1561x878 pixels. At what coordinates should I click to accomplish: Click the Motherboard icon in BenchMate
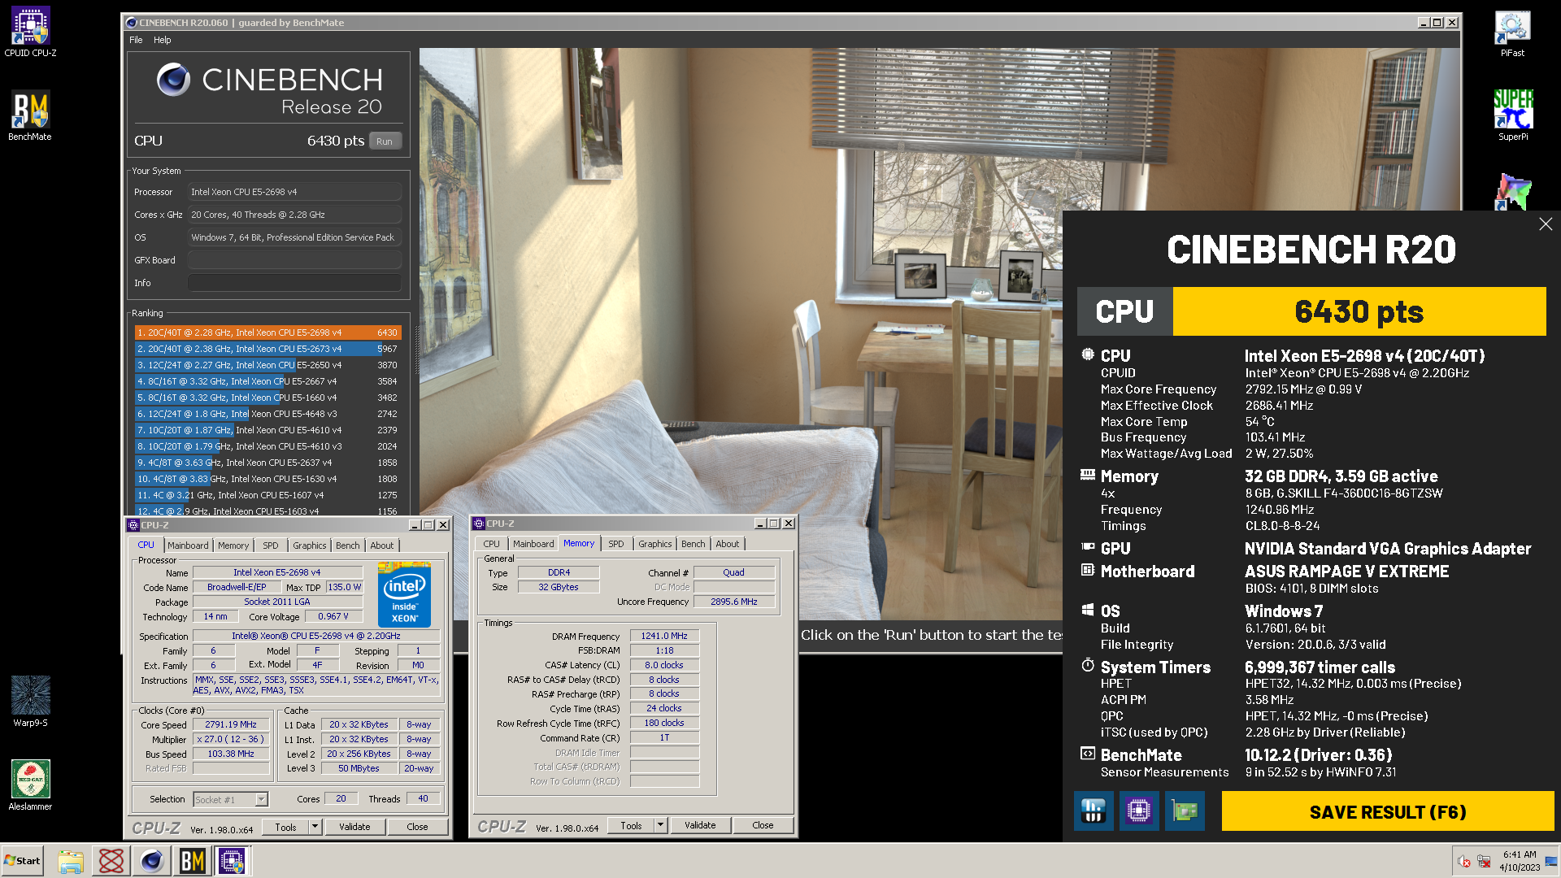pyautogui.click(x=1088, y=570)
